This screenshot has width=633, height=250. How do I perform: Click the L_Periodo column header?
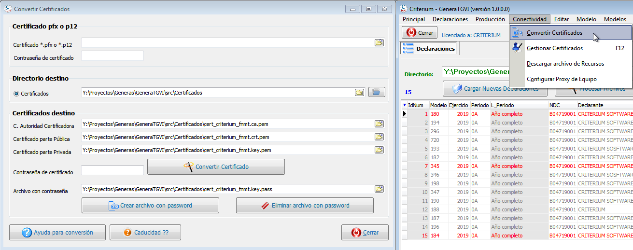[x=519, y=105]
